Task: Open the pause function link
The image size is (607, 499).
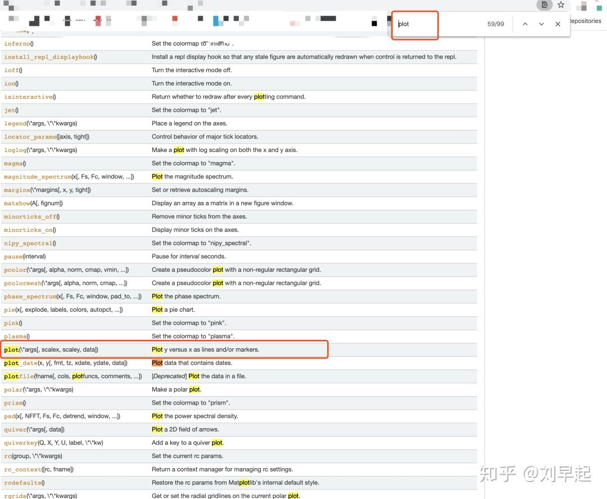Action: tap(13, 257)
